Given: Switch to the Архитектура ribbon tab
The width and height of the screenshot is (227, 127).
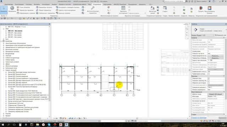Looking at the screenshot, I should [x=9, y=5].
